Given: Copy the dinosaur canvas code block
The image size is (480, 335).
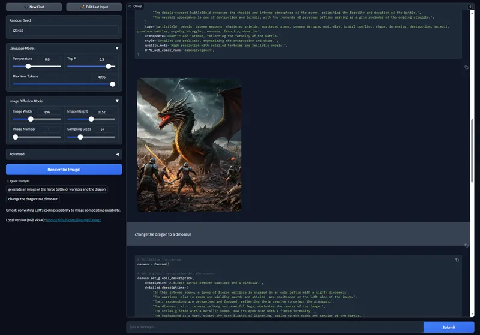Looking at the screenshot, I should [x=457, y=260].
